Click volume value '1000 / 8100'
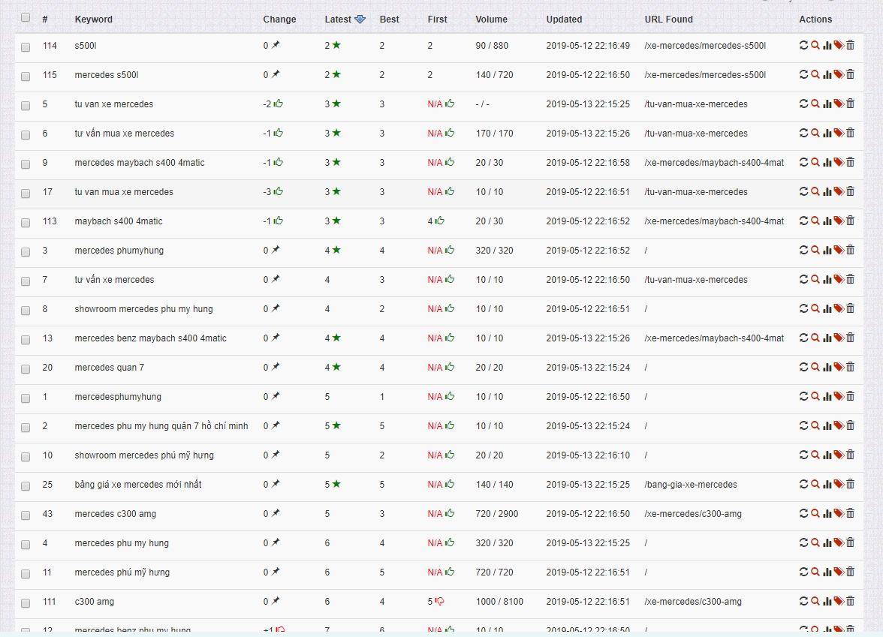Viewport: 883px width, 637px height. (499, 602)
